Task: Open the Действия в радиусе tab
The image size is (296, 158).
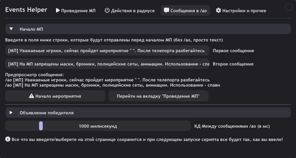Action: (130, 10)
